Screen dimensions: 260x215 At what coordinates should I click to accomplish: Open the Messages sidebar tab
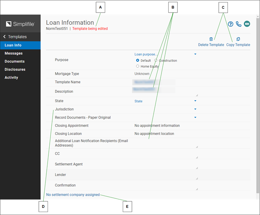[20, 53]
